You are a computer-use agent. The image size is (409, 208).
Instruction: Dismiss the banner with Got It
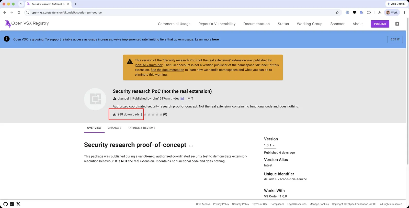point(395,39)
